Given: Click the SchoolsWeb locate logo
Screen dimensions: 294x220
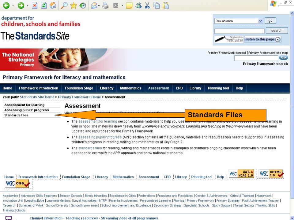Looking at the screenshot, I should 229,39.
